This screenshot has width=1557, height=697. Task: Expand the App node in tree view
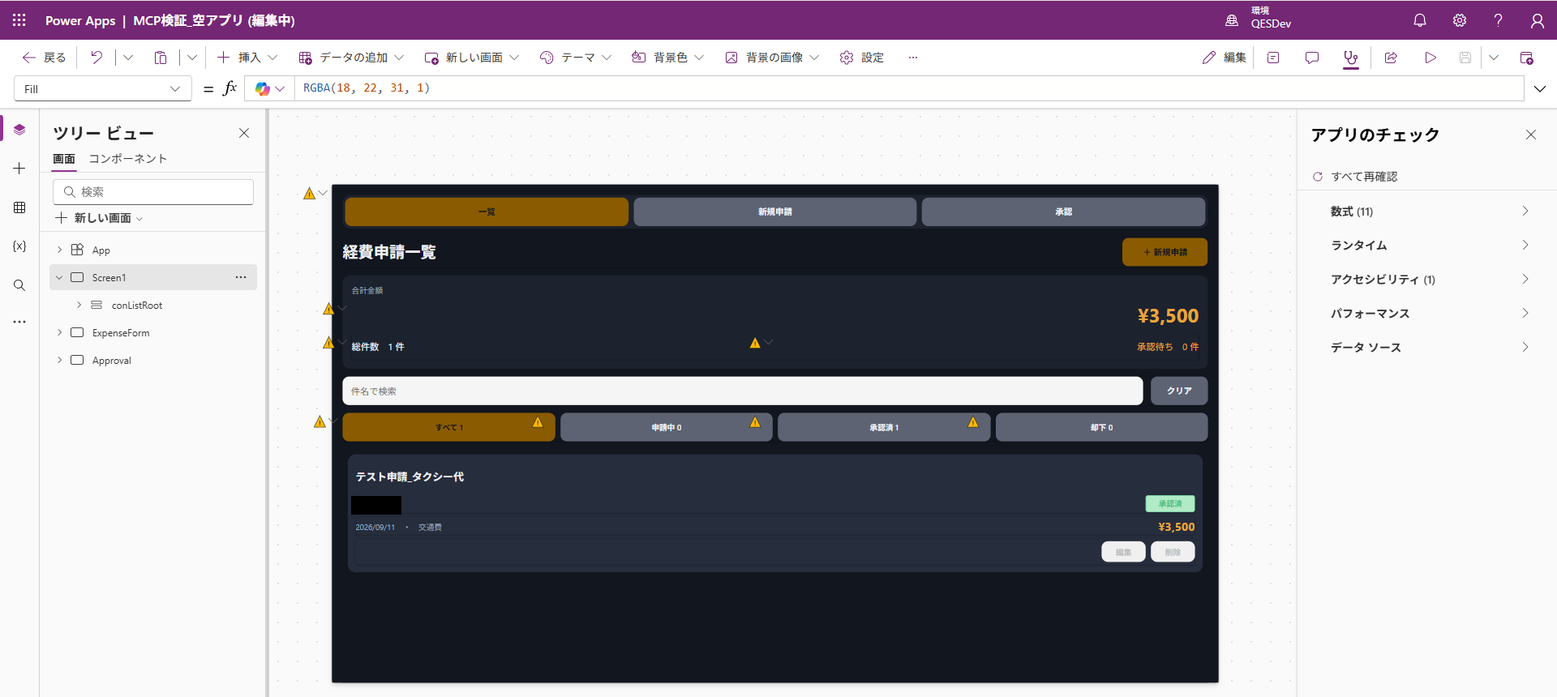59,250
